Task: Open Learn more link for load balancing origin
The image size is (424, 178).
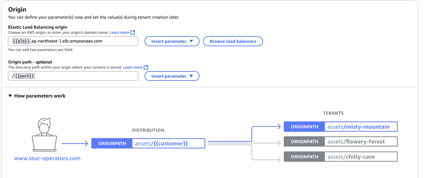Action: (x=119, y=33)
